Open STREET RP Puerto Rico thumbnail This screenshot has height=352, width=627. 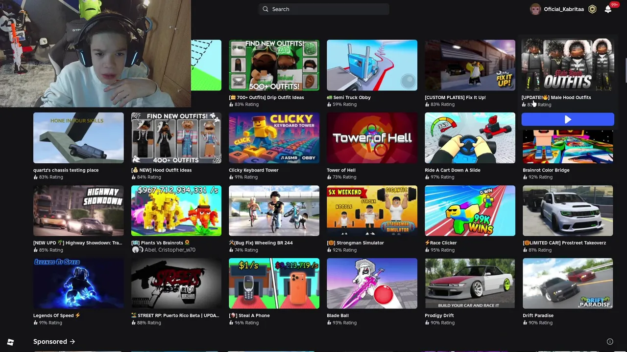point(176,284)
